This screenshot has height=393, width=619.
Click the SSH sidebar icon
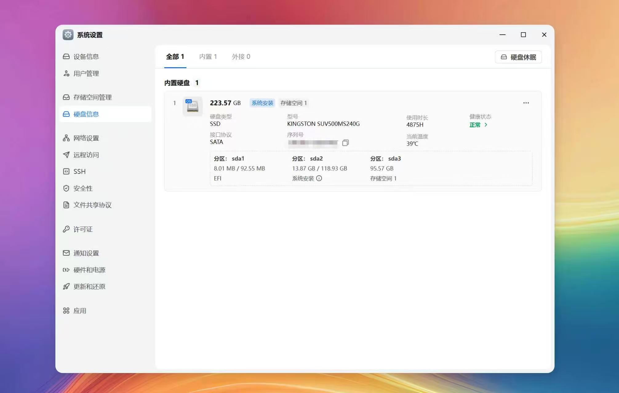(x=66, y=172)
